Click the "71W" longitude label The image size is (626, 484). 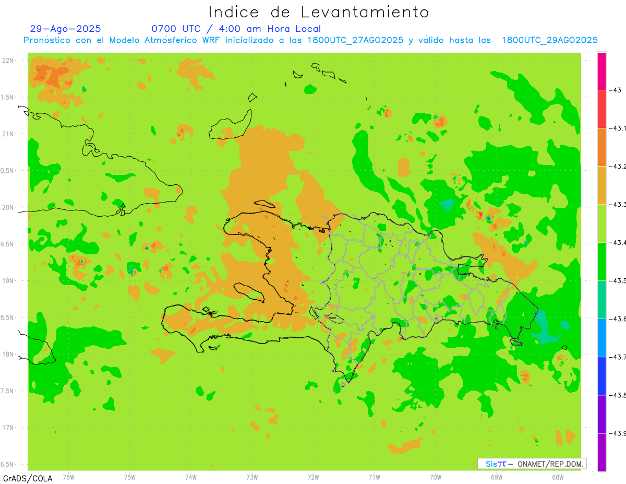[374, 477]
